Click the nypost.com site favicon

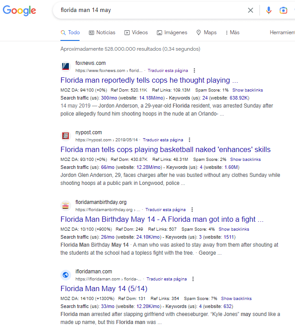[66, 136]
